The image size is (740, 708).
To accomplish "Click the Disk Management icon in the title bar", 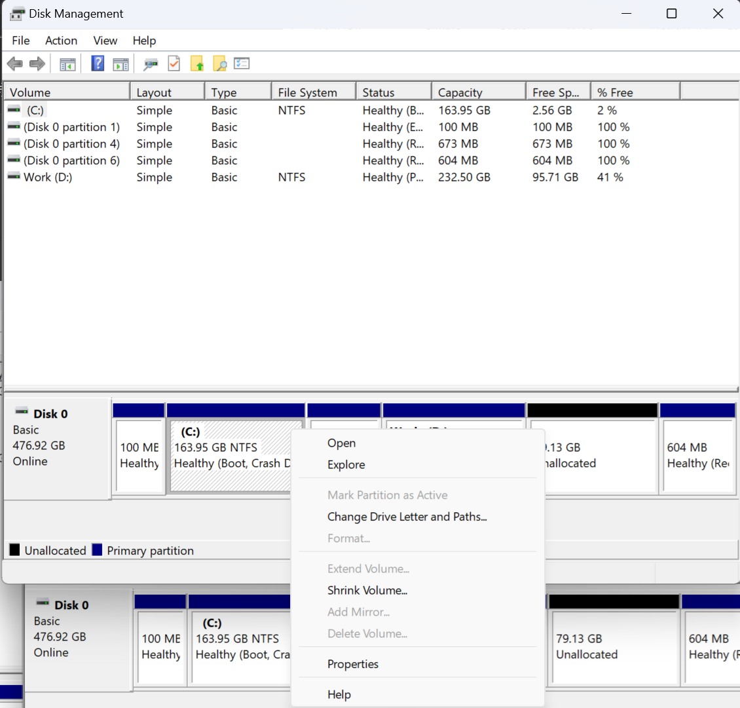I will coord(17,14).
